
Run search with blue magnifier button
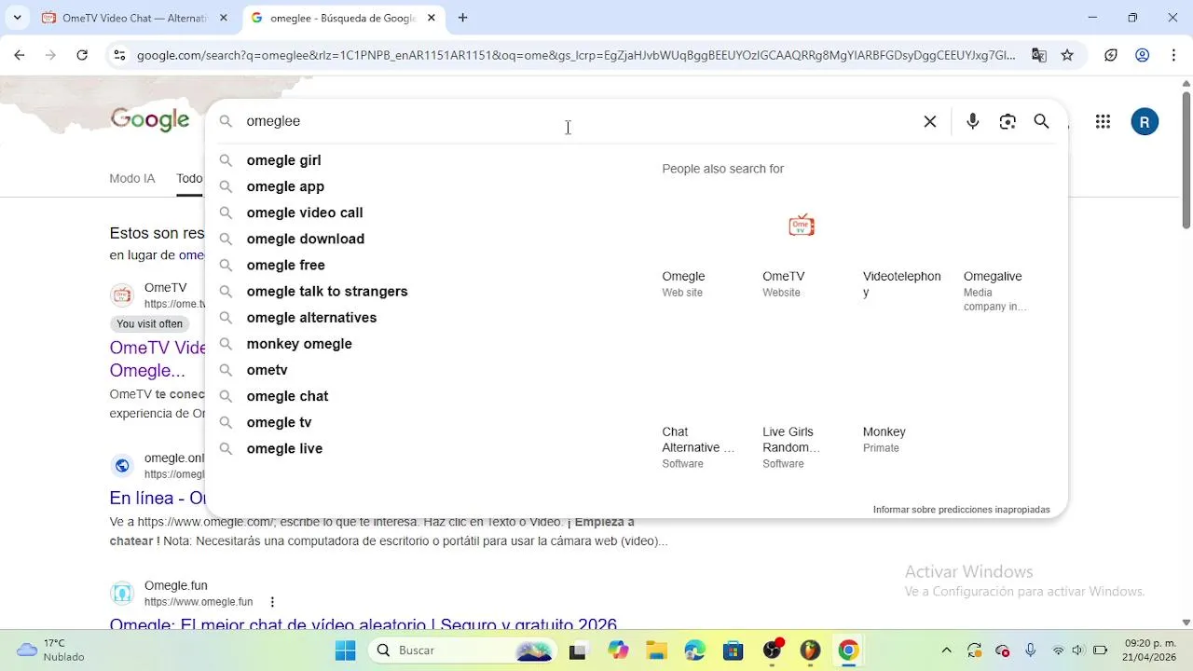pos(1042,121)
